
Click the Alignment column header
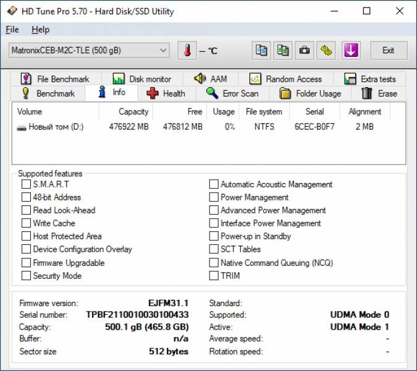click(365, 111)
